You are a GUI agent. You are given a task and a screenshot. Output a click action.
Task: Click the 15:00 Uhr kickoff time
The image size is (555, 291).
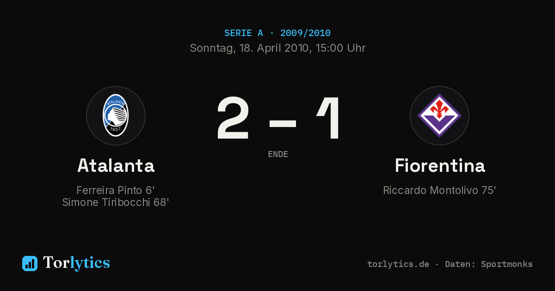(340, 48)
